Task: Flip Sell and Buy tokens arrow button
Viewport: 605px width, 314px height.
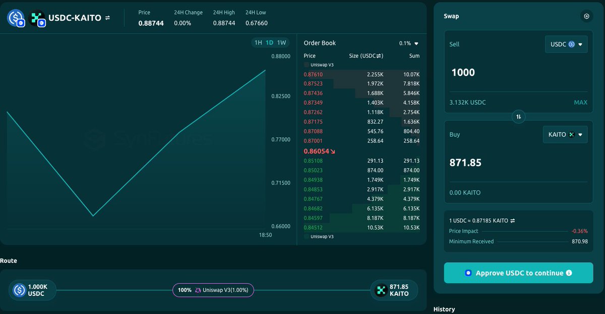Action: tap(518, 116)
